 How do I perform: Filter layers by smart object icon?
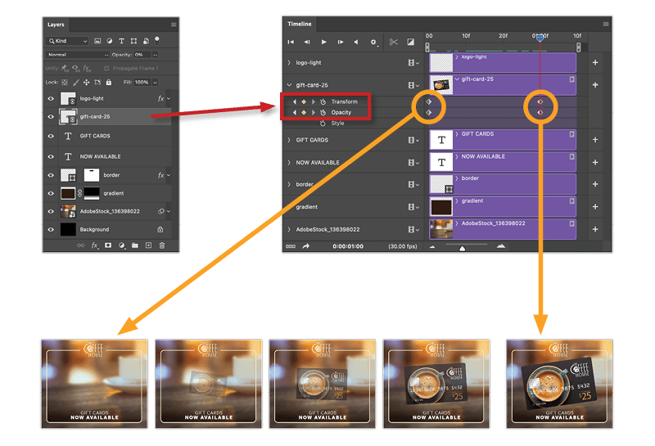(x=146, y=41)
